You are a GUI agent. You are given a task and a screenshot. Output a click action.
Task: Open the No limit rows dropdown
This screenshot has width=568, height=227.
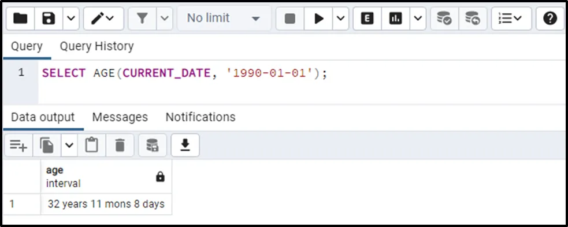coord(224,18)
